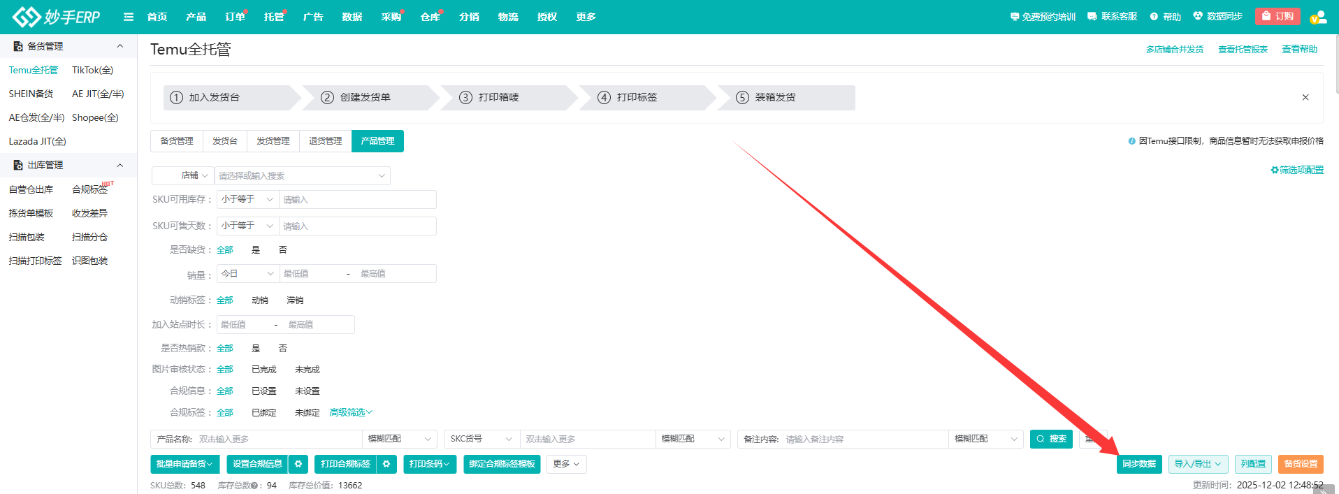Expand 高级筛选 options
Image resolution: width=1339 pixels, height=494 pixels.
click(x=351, y=412)
